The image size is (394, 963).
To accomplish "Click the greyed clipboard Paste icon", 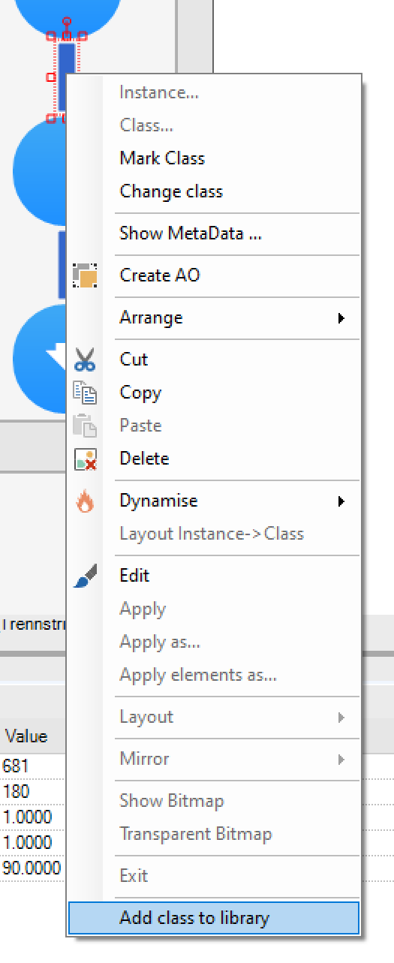I will [x=85, y=426].
